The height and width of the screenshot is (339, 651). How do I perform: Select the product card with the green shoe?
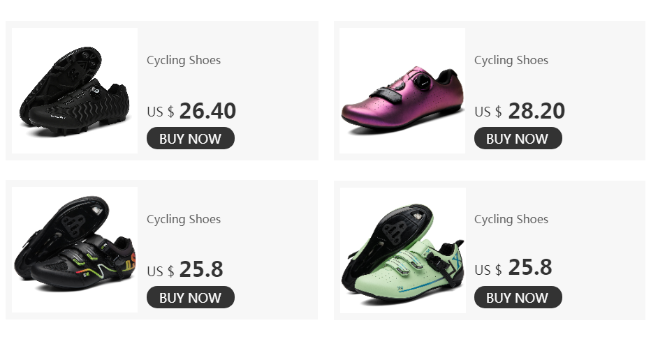click(x=490, y=250)
